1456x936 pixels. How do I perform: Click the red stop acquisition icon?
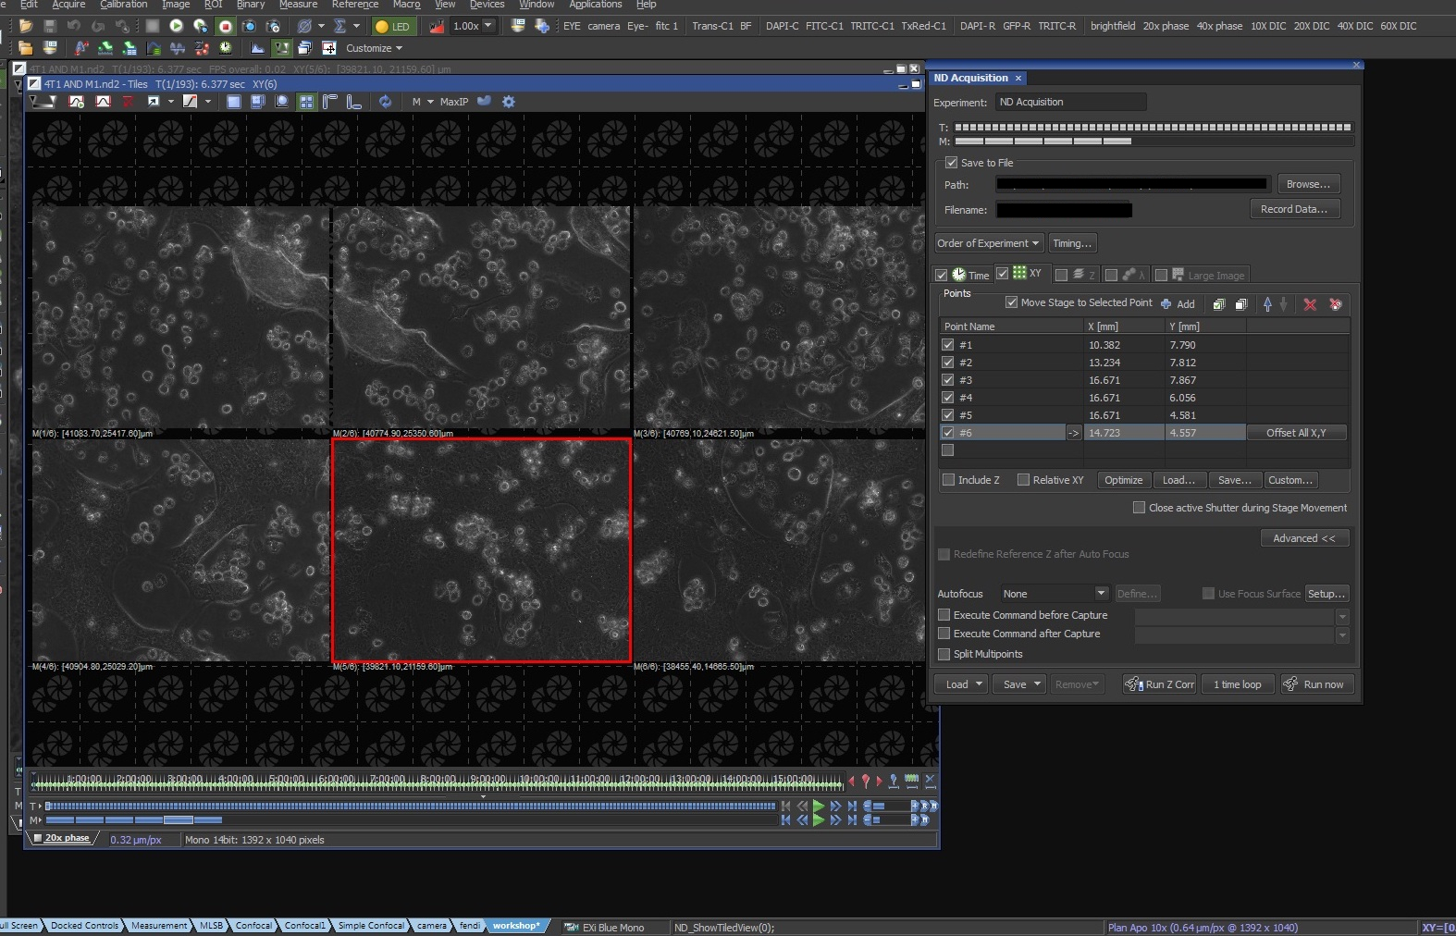click(225, 26)
